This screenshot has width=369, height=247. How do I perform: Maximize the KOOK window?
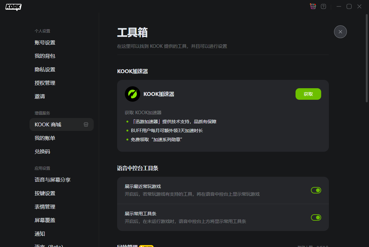(349, 6)
